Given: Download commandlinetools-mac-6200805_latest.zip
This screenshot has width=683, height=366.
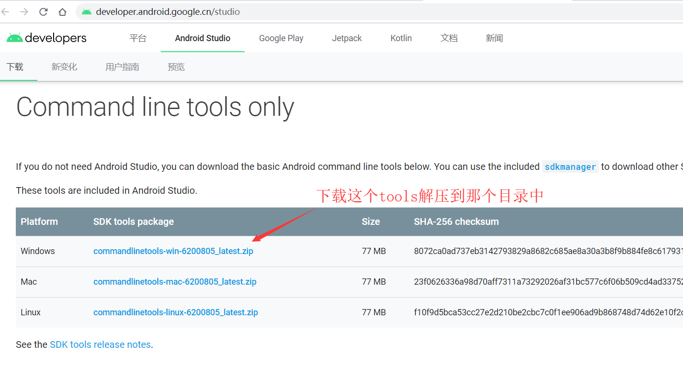Looking at the screenshot, I should [175, 282].
